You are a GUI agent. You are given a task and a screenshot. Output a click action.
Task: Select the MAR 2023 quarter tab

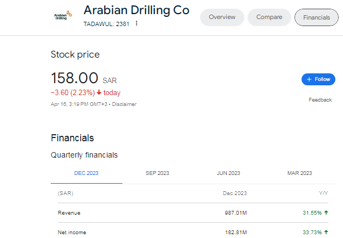[299, 173]
